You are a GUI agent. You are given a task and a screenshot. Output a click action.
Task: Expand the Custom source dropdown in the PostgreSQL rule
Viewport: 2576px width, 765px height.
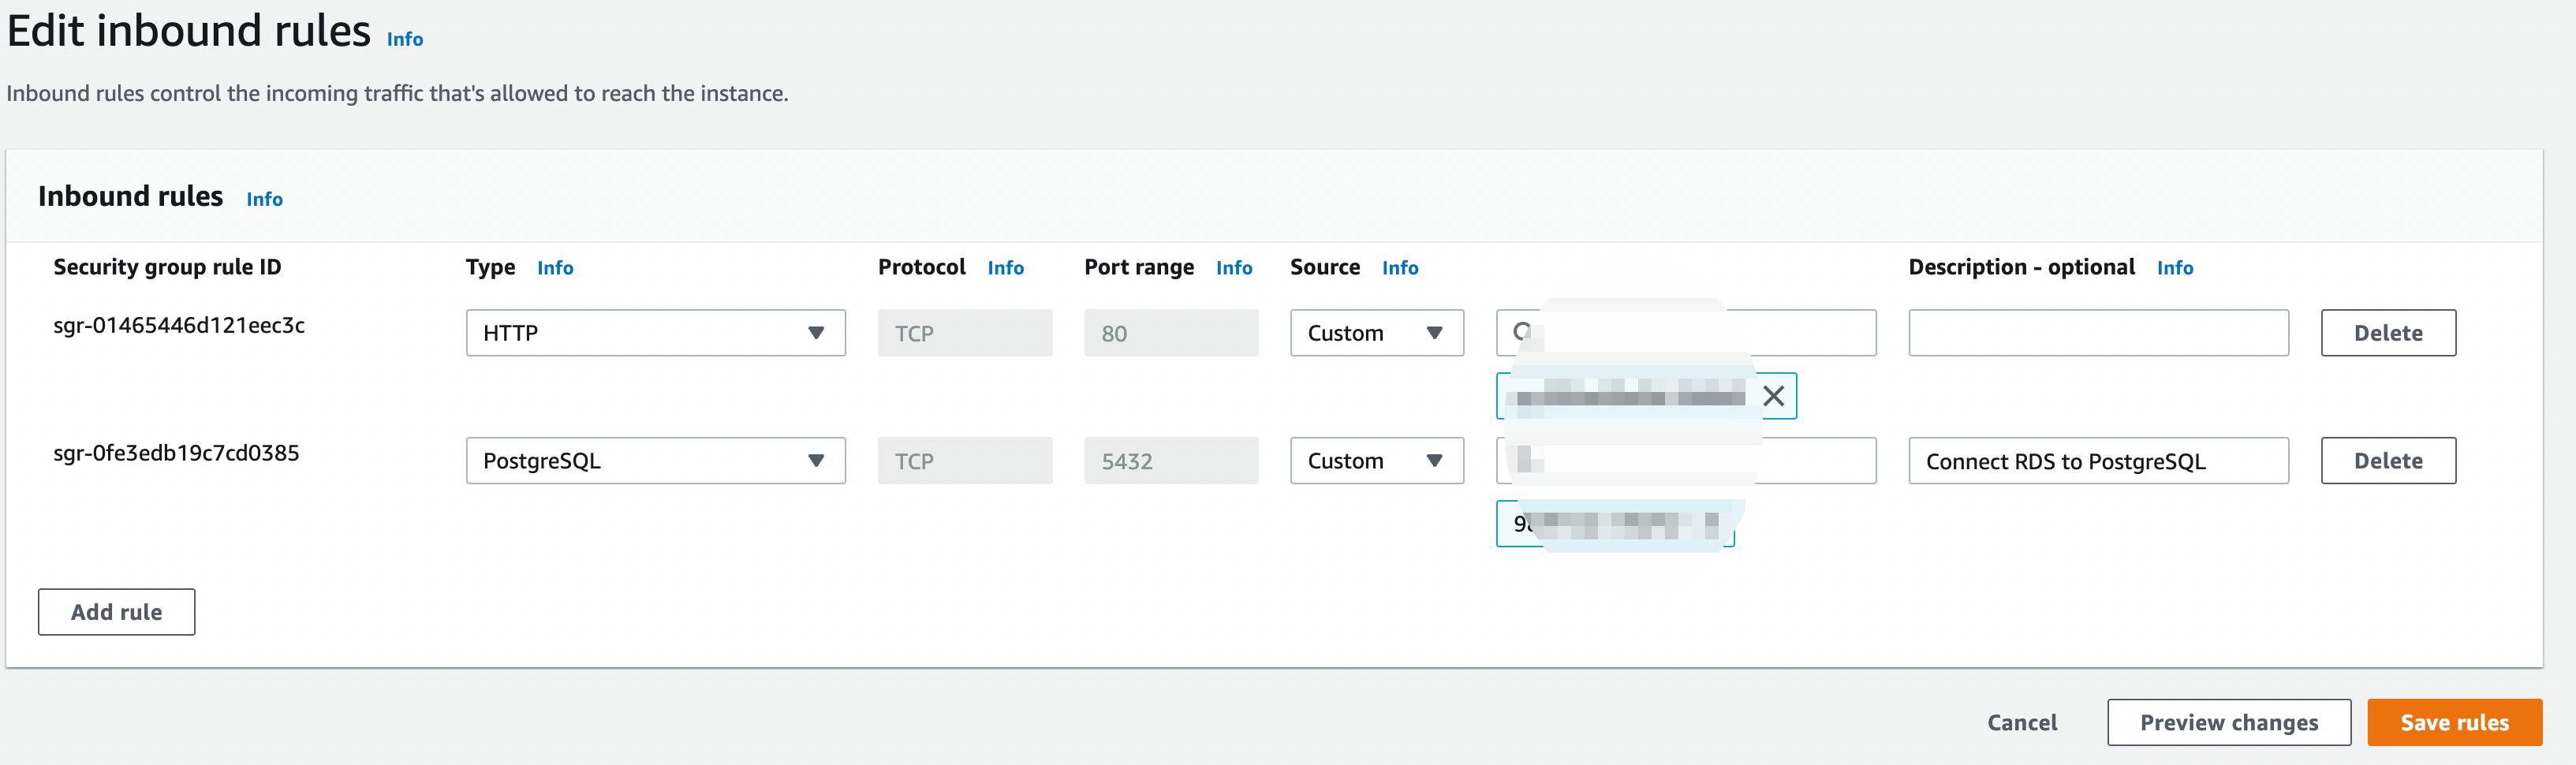pos(1376,461)
